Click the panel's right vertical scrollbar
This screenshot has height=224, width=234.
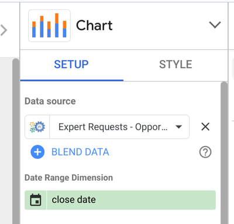[224, 152]
